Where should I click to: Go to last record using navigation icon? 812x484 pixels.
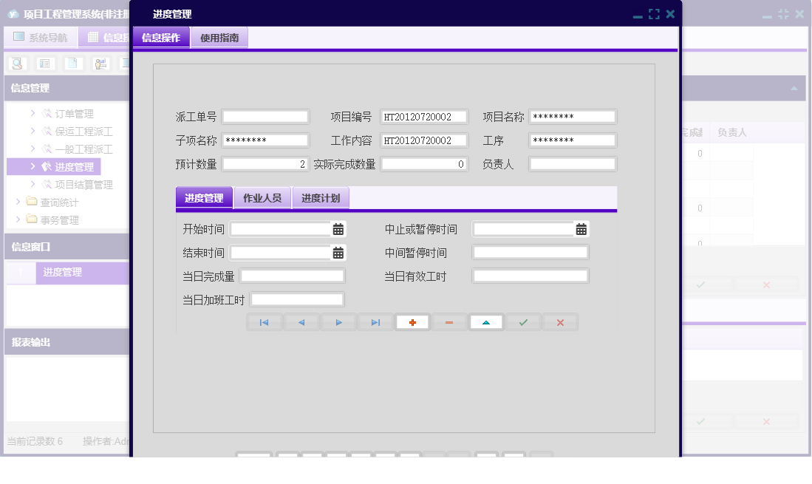[375, 321]
